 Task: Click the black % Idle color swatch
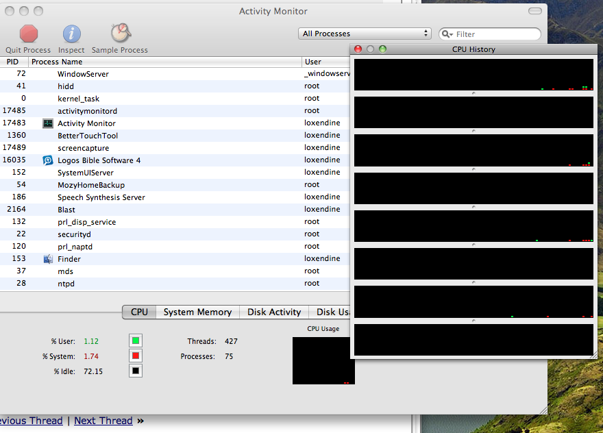(x=136, y=371)
